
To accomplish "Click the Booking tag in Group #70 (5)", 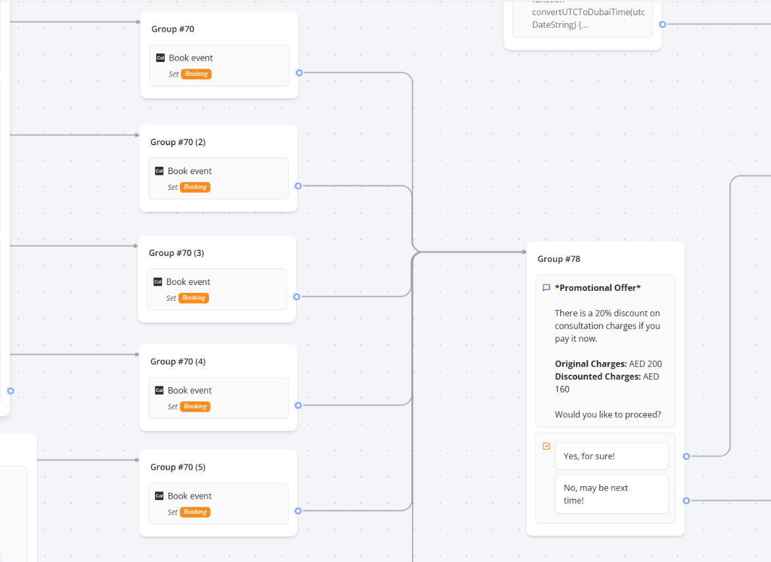I will click(x=195, y=512).
